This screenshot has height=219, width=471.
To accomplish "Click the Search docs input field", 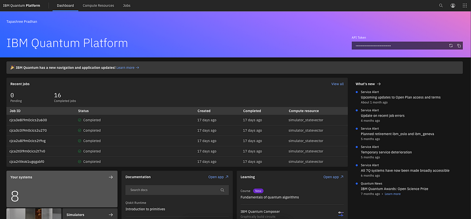I will (177, 190).
